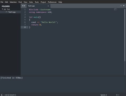Toggle the sidebar with status bar icon
This screenshot has width=126, height=96.
point(2,95)
